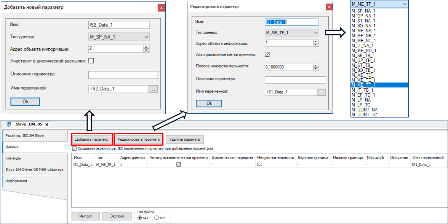Viewport: 448px width, 224px height.
Task: Click the browse button next to IS1_Data_1 variable
Action: [x=322, y=92]
